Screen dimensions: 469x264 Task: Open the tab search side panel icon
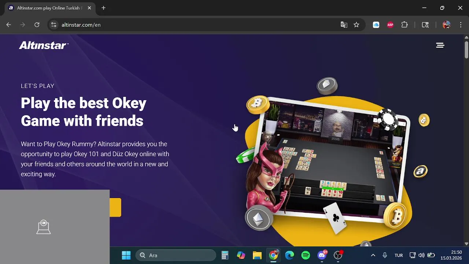[x=425, y=25]
